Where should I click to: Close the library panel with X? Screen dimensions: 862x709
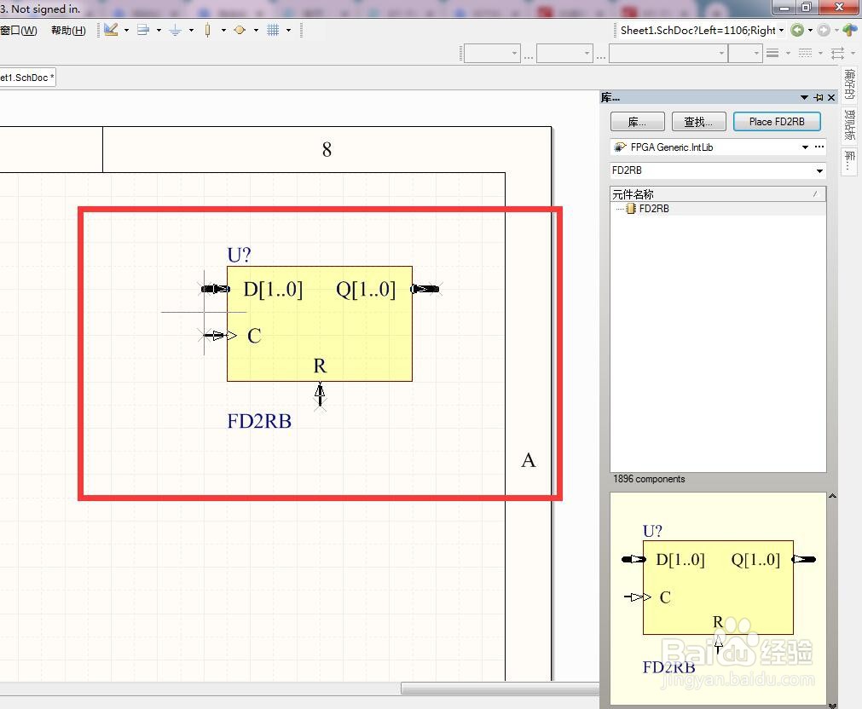click(831, 97)
